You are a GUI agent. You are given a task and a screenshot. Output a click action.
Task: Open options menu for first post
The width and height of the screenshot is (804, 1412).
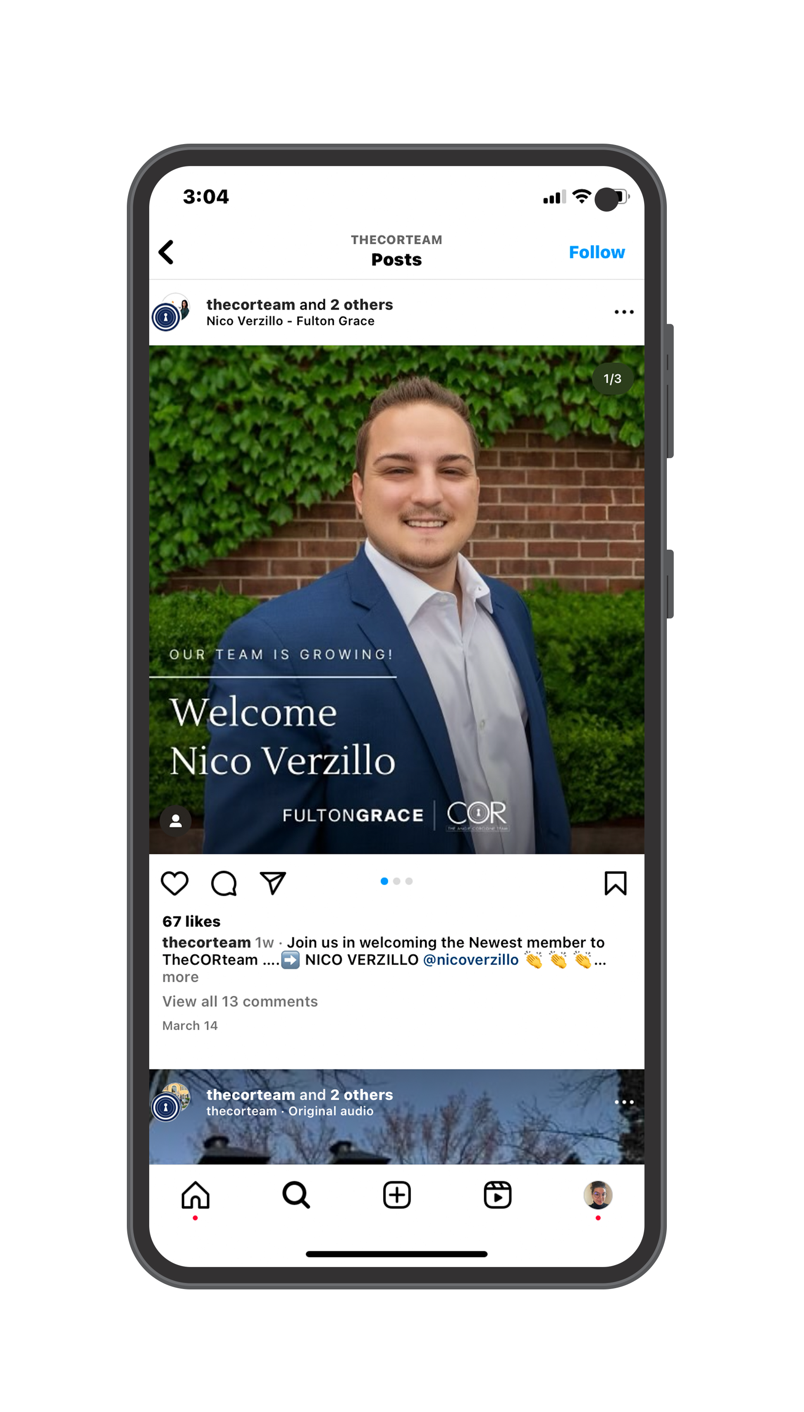tap(623, 312)
